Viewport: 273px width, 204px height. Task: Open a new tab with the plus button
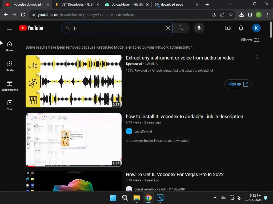(x=207, y=5)
